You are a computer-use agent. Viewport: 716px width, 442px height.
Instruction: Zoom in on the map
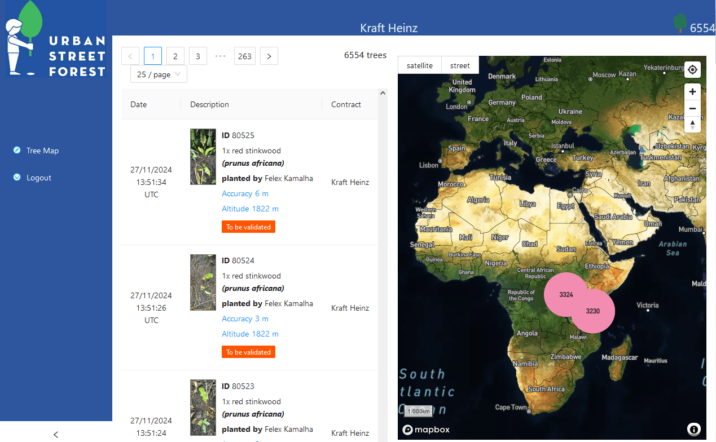point(692,91)
